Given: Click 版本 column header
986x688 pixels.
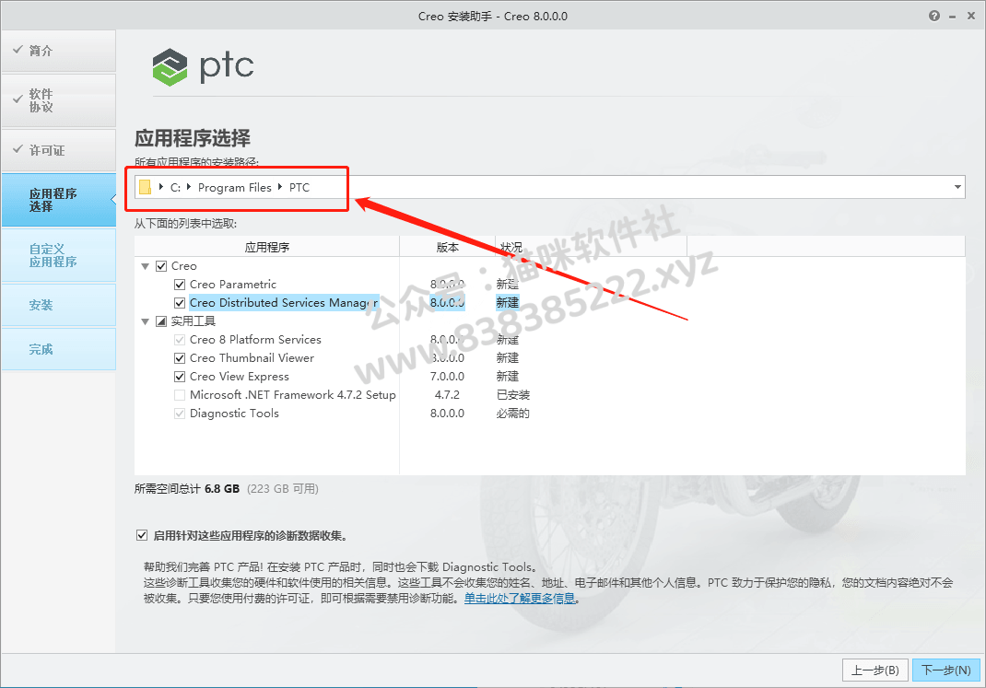Looking at the screenshot, I should (447, 247).
